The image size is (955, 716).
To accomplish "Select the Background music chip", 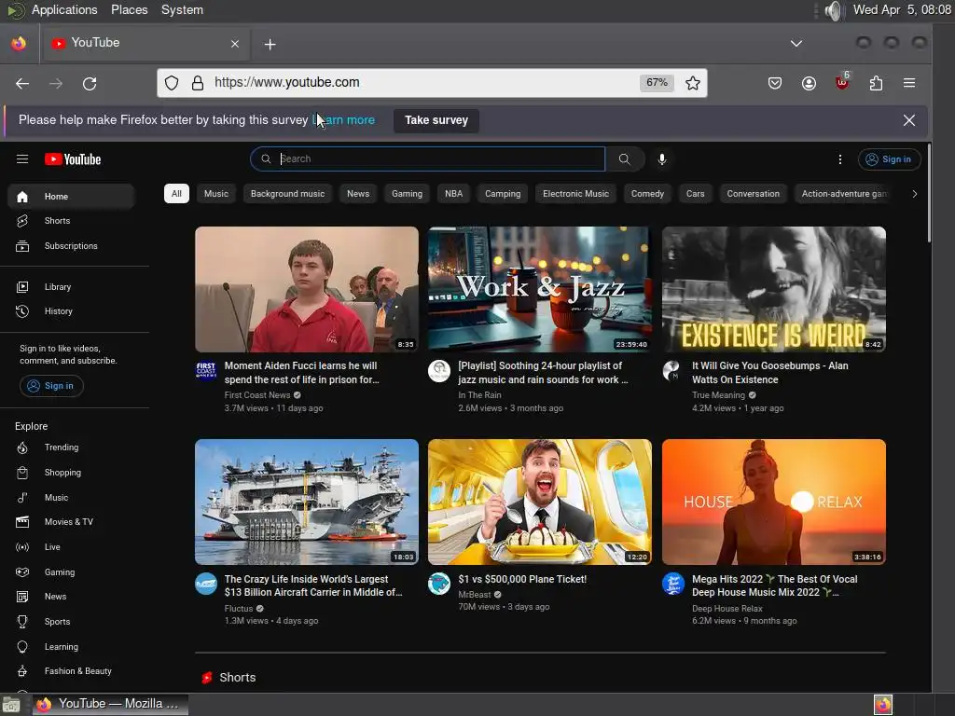I will [287, 194].
